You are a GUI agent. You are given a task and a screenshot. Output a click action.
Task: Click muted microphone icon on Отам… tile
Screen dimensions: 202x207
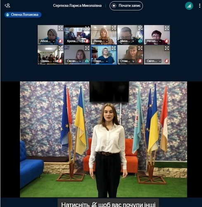click(x=140, y=61)
